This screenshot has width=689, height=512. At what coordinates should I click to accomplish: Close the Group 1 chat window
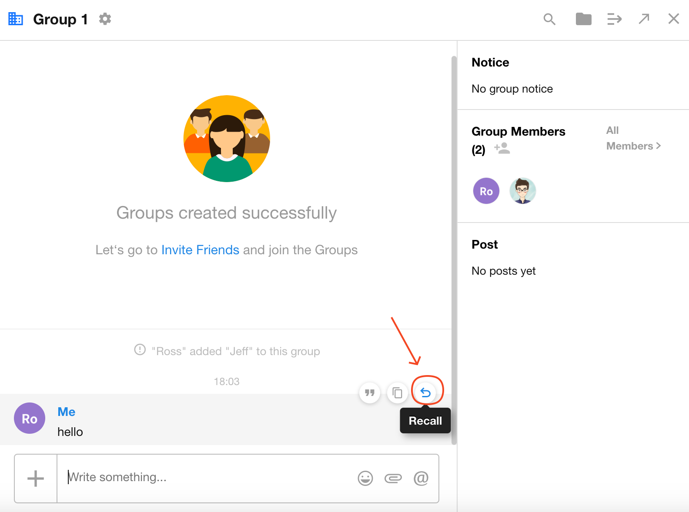673,19
